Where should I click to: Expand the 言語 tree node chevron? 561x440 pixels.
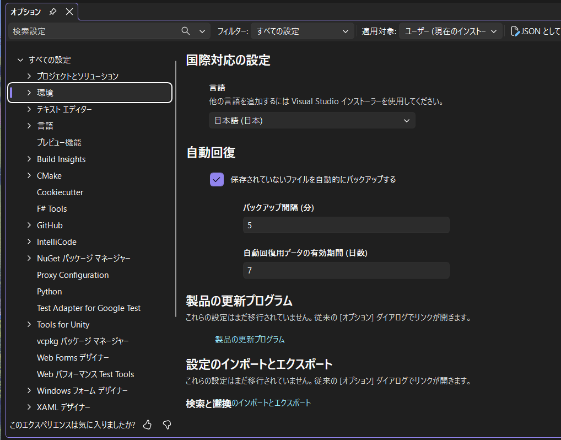pyautogui.click(x=29, y=126)
